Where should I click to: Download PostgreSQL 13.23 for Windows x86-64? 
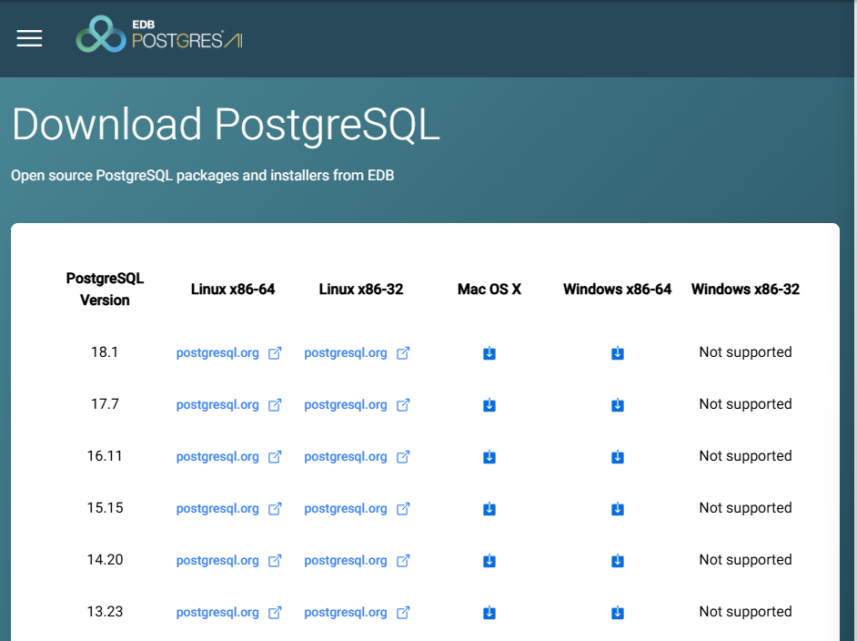618,613
